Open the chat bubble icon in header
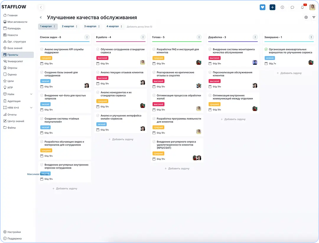 292,7
